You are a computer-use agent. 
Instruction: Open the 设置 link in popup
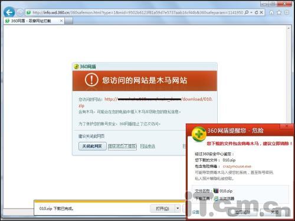click(196, 212)
